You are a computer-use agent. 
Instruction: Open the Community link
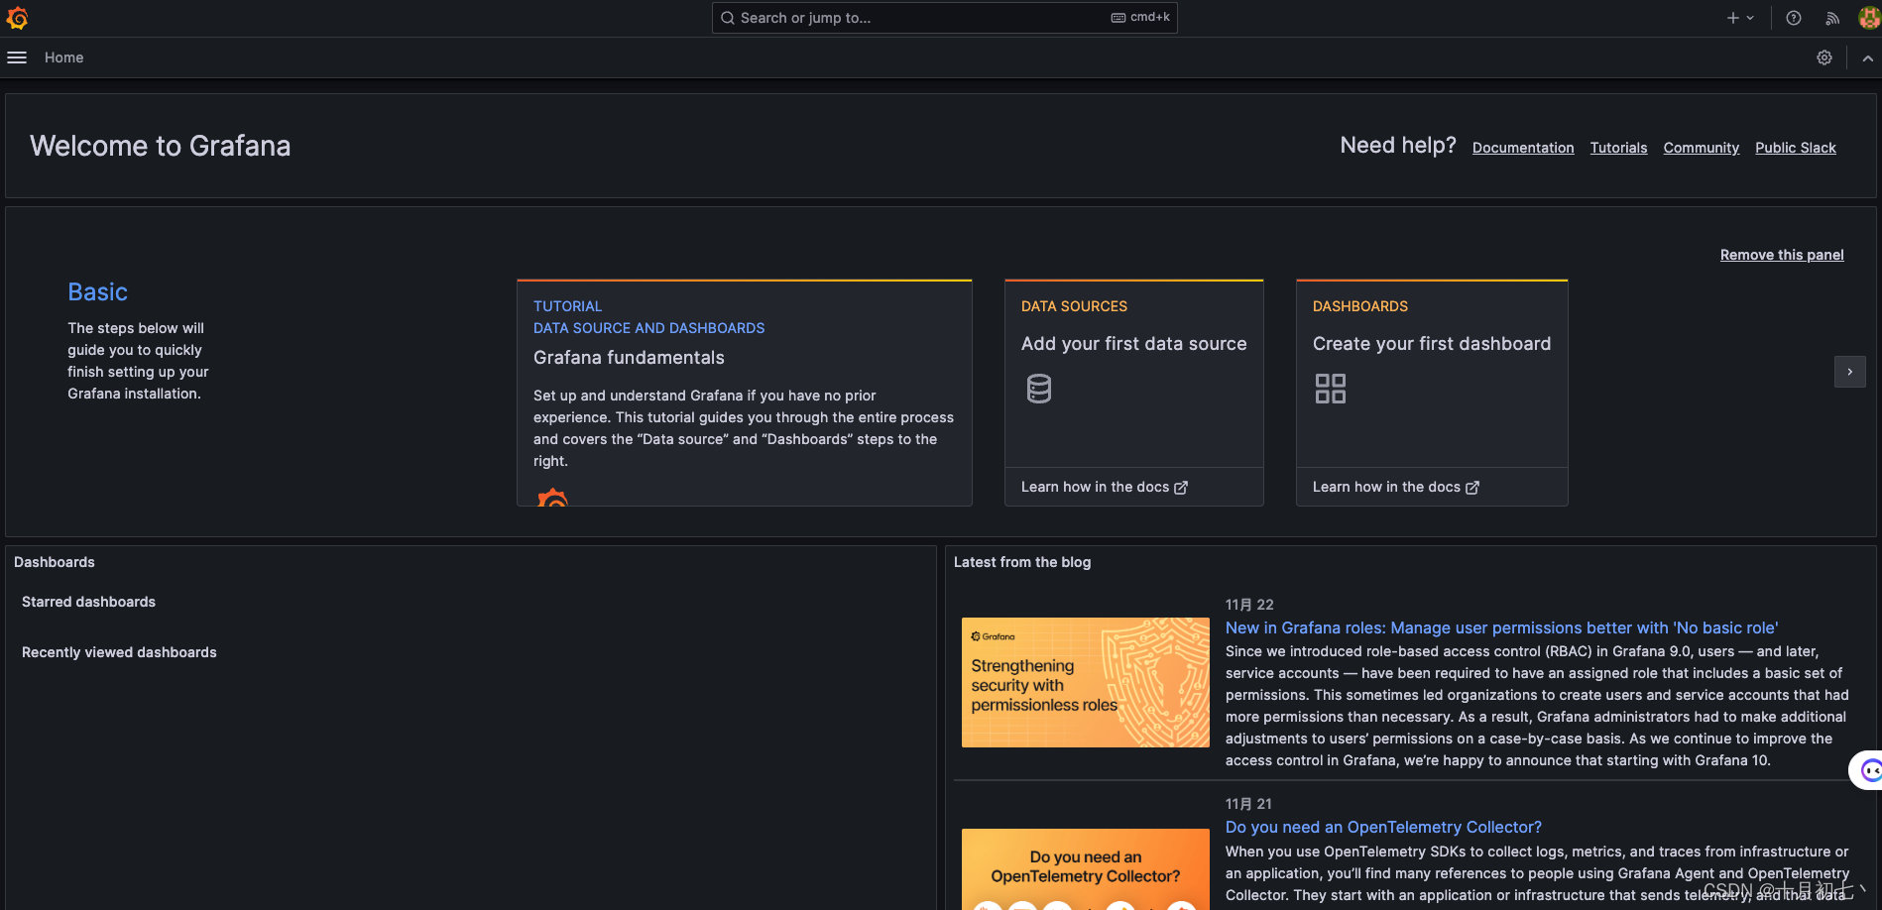point(1702,148)
